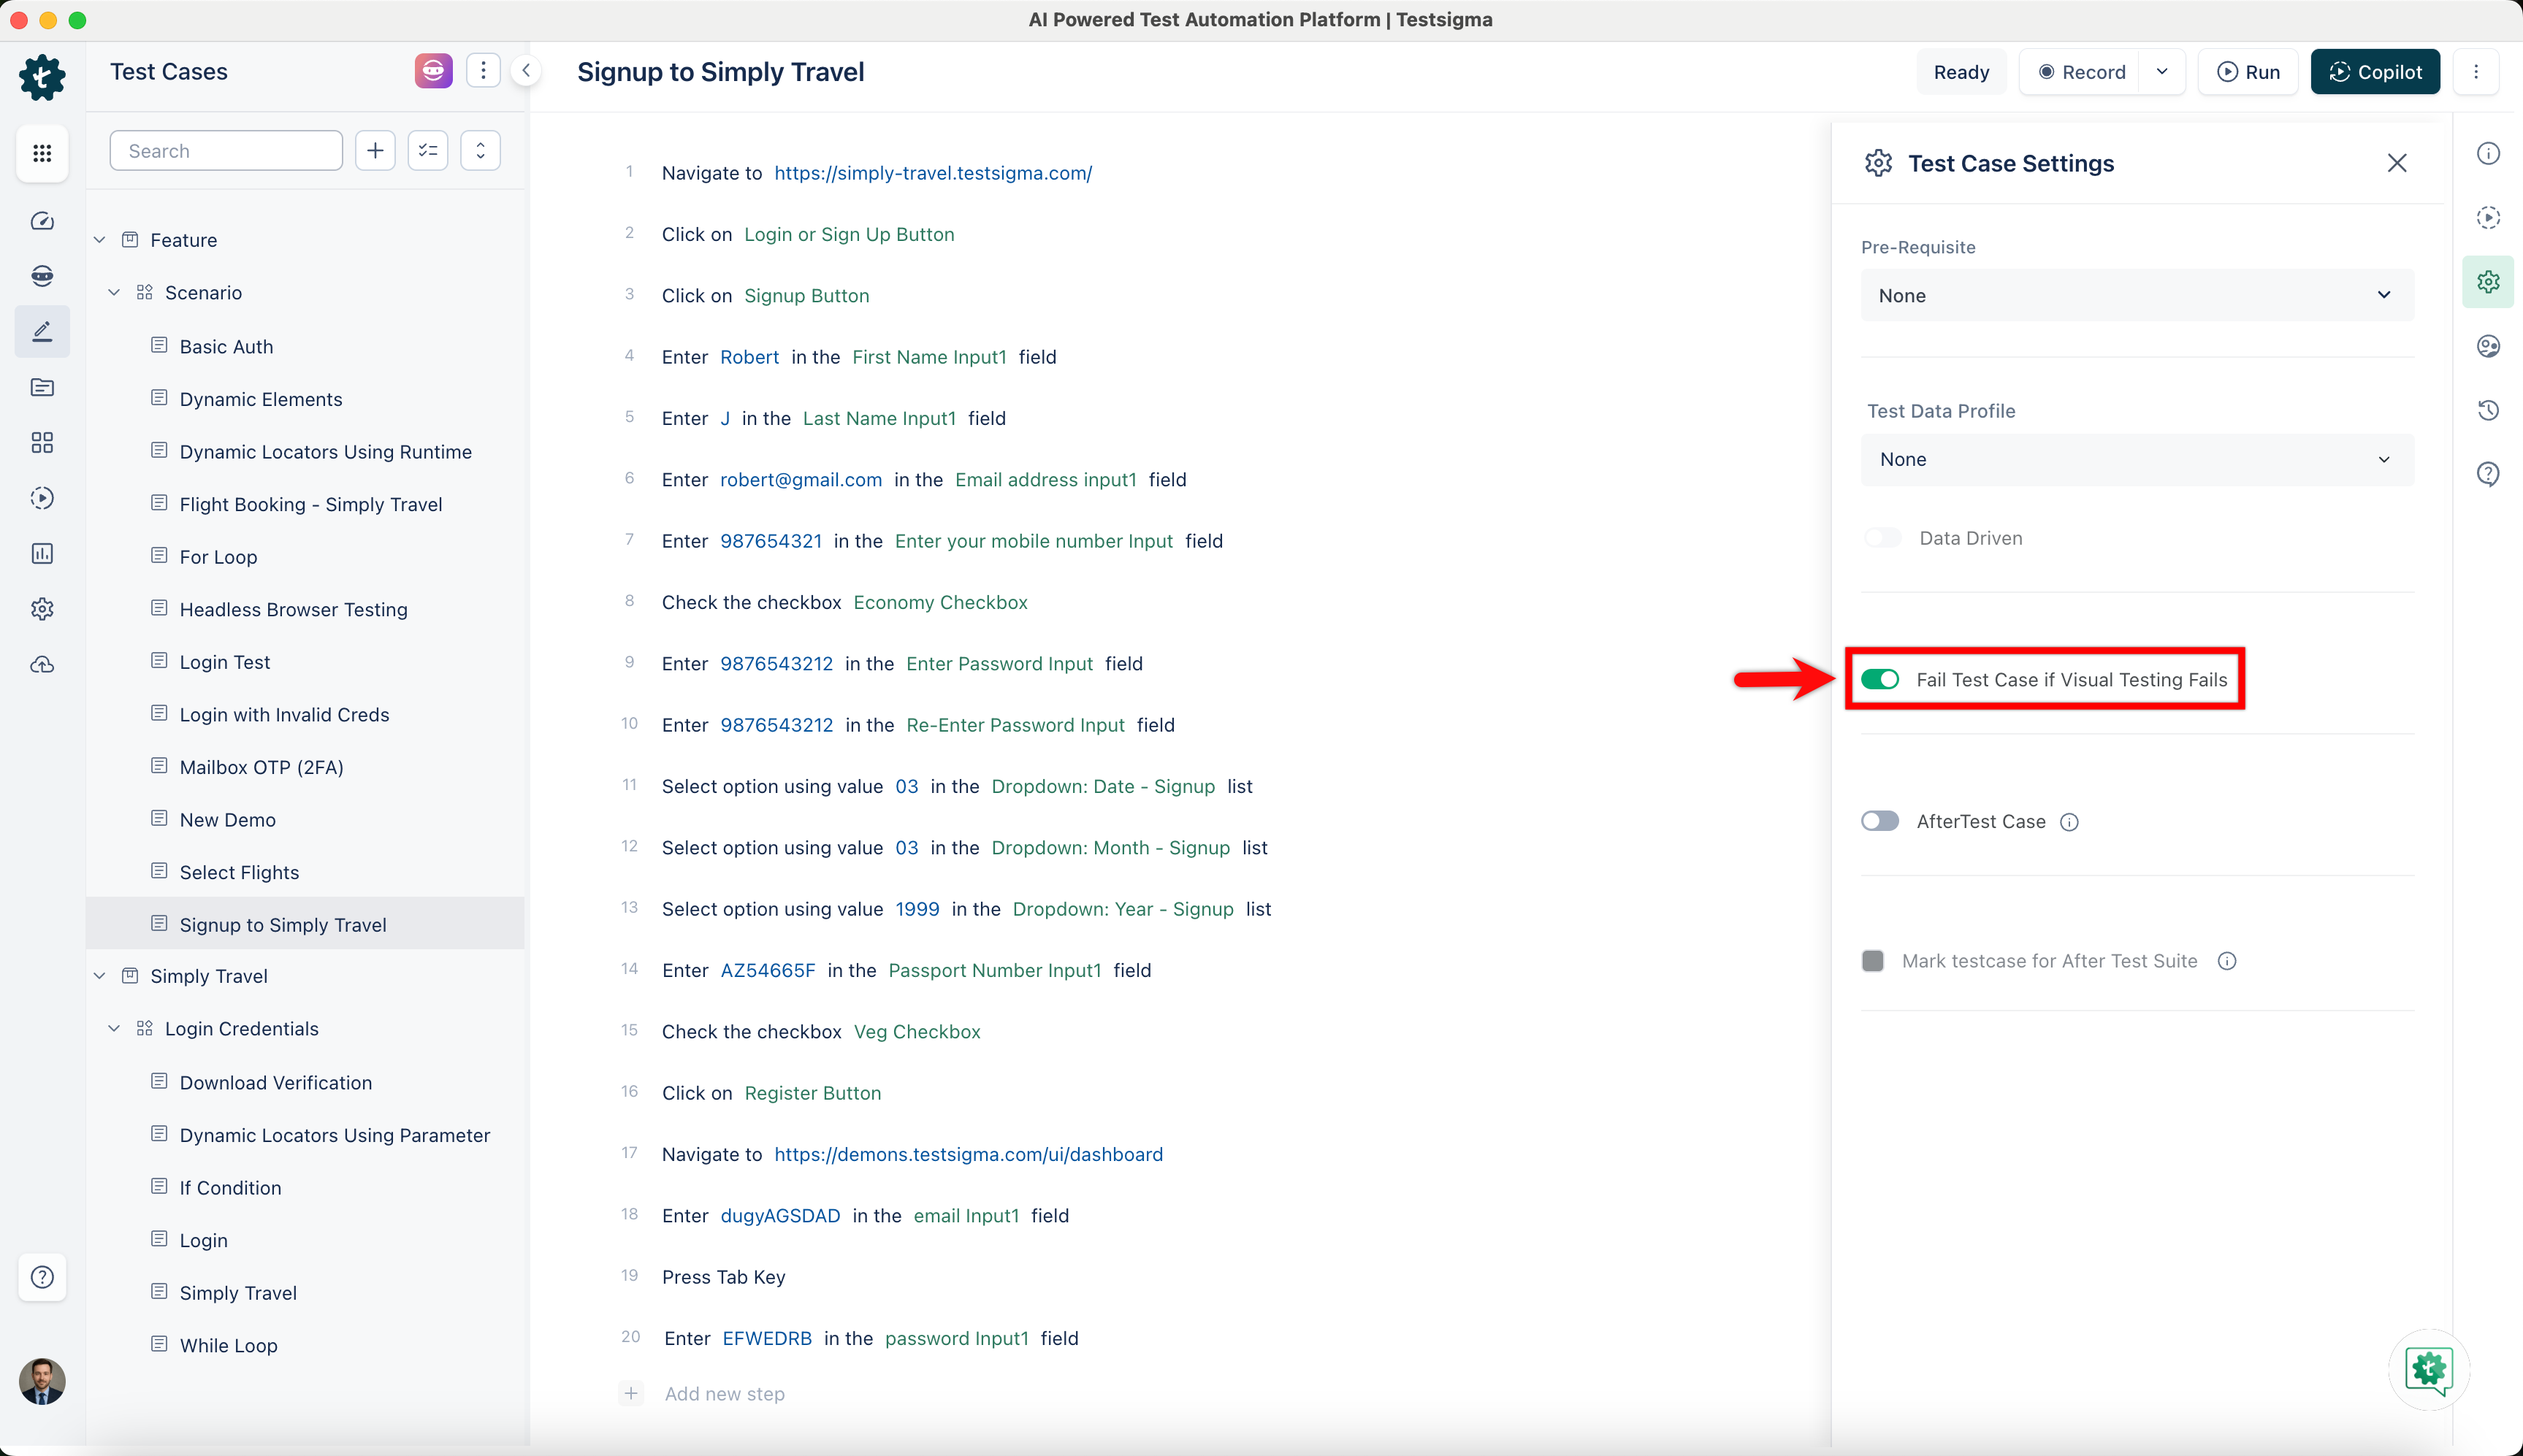
Task: Open the help question icon in left sidebar
Action: (x=42, y=1277)
